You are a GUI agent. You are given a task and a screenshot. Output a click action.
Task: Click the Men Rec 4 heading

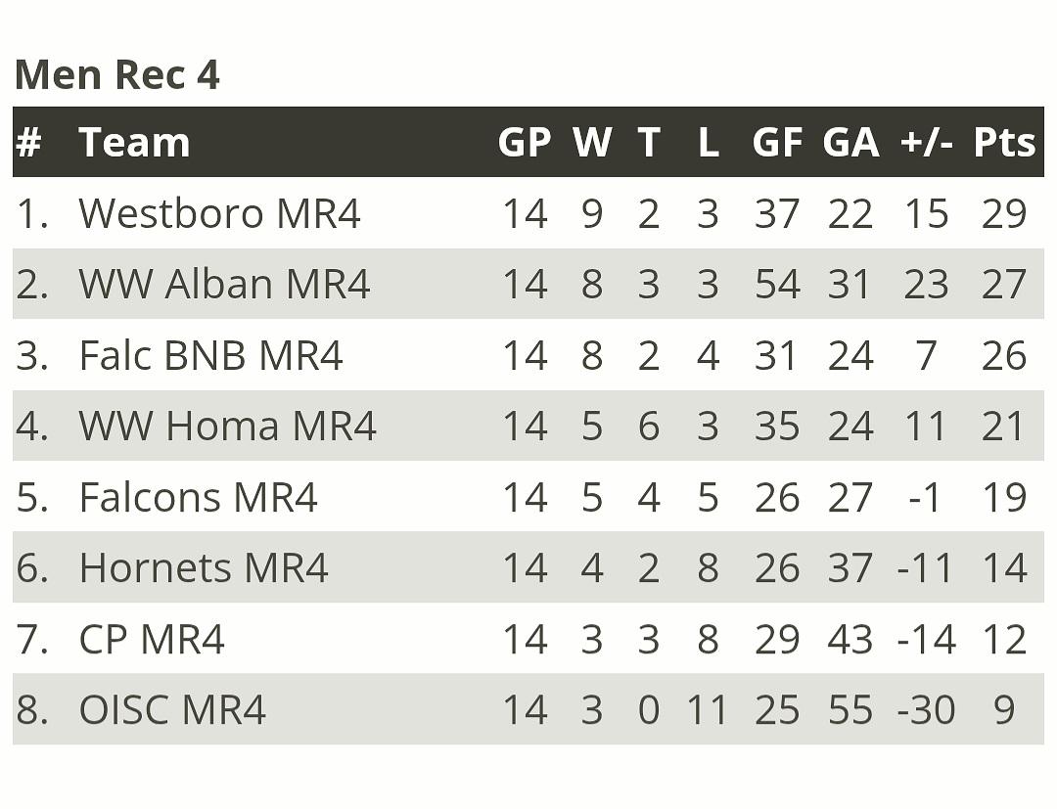click(116, 74)
